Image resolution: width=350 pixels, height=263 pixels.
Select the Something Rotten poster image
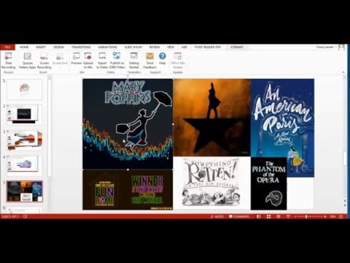[x=211, y=183]
